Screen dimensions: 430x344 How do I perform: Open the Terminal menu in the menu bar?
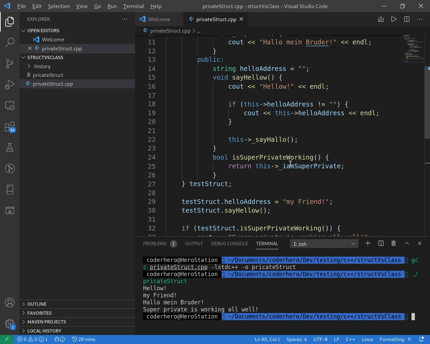tap(133, 6)
